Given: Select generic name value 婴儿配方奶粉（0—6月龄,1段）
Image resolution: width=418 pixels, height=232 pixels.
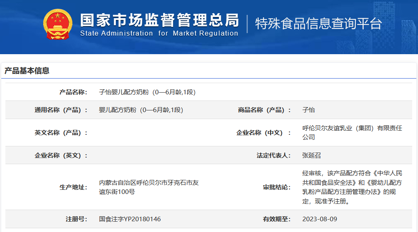Looking at the screenshot, I should (141, 110).
